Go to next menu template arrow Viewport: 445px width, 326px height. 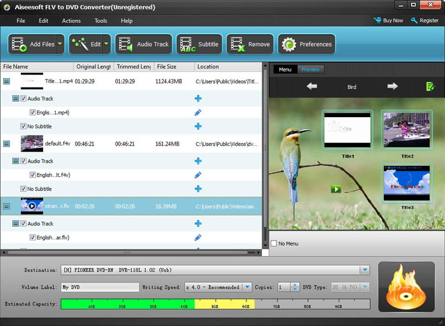point(393,86)
